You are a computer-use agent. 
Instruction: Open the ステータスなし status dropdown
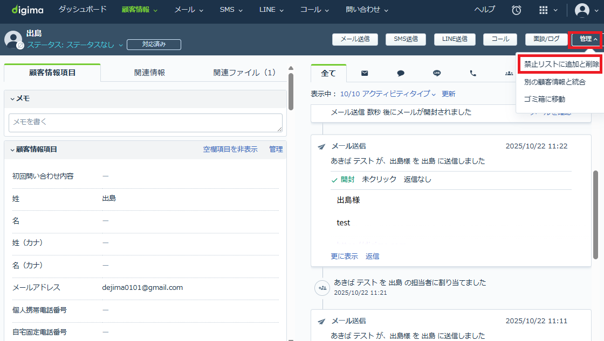click(75, 45)
